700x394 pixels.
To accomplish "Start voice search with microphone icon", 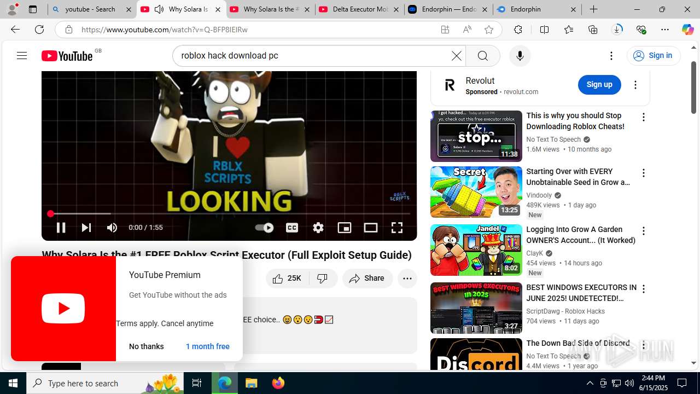I will [520, 56].
